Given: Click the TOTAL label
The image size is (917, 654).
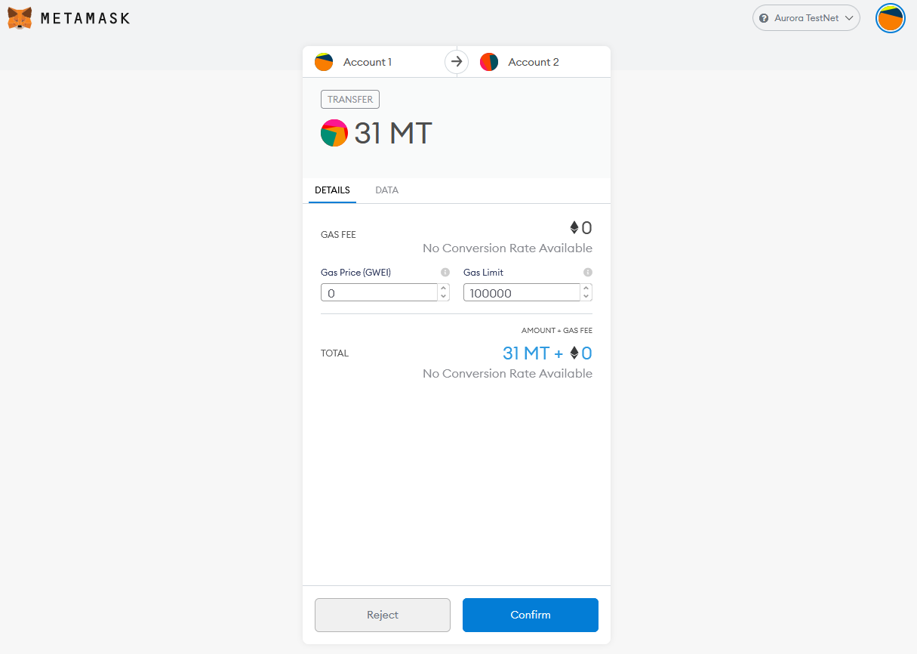Looking at the screenshot, I should [335, 353].
